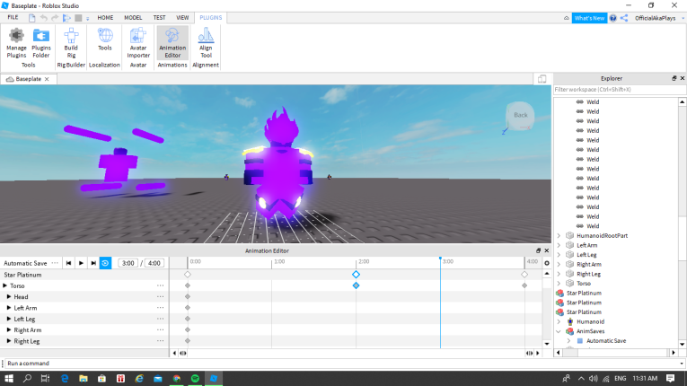
Task: Click the new file icon in the quick access bar
Action: [x=32, y=18]
